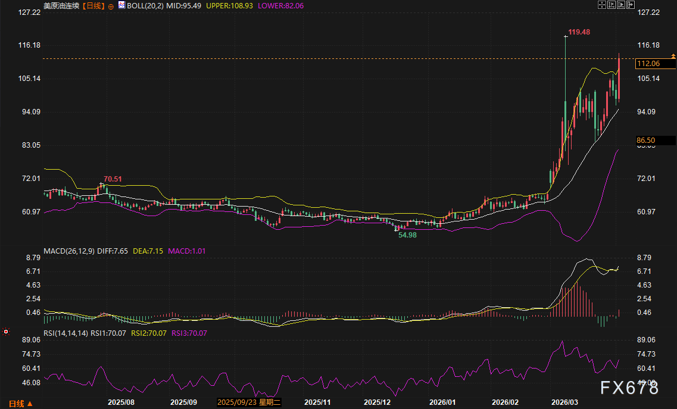Click the BOLL indicator chart icon
This screenshot has height=409, width=677.
121,5
